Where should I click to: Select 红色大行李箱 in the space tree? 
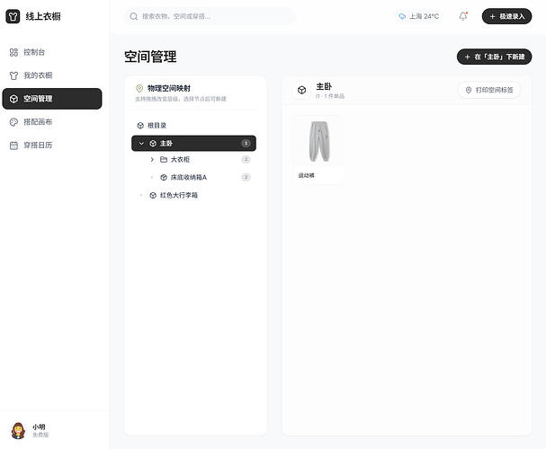pyautogui.click(x=179, y=195)
